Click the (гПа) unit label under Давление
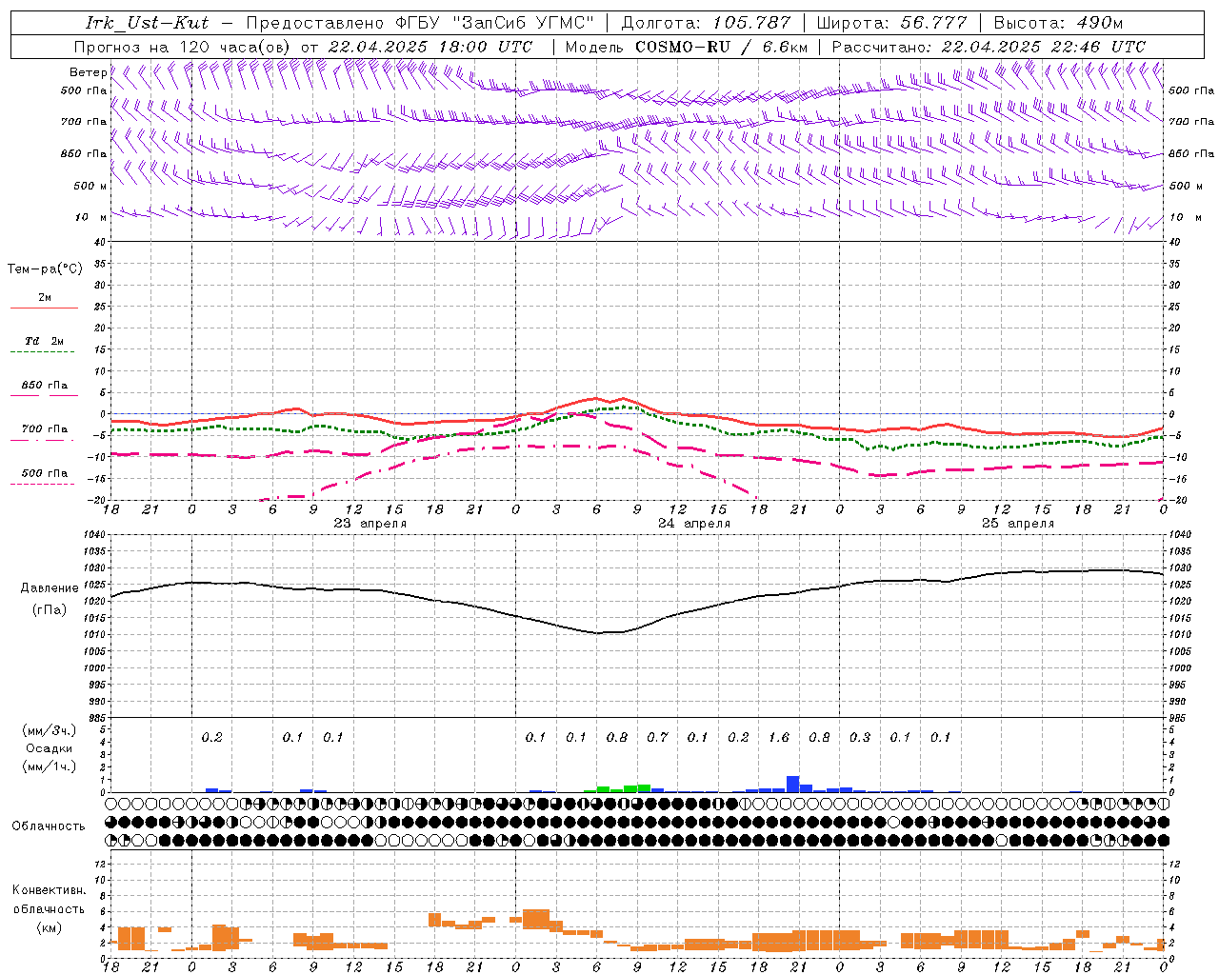Viewport: 1219px width, 975px height. coord(50,610)
